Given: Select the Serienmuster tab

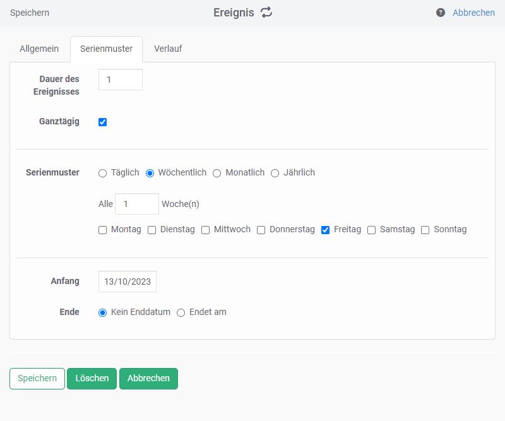Looking at the screenshot, I should (106, 49).
